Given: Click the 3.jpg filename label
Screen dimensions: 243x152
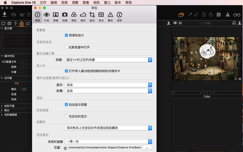Looking at the screenshot, I should [x=207, y=96].
